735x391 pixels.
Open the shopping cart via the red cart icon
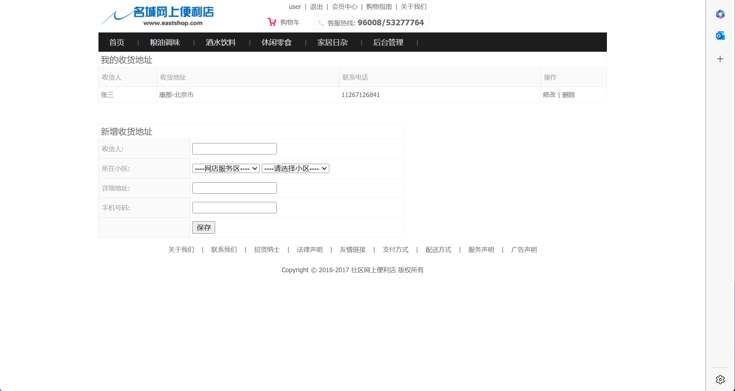(x=272, y=22)
